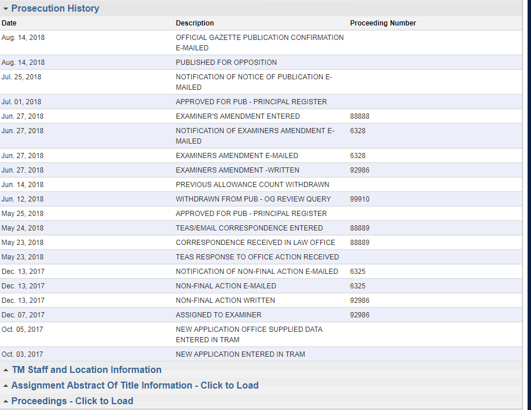Select 'NEW APPLICATION ENTERED IN TRAM' description
Viewport: 531px width, 410px height.
240,354
